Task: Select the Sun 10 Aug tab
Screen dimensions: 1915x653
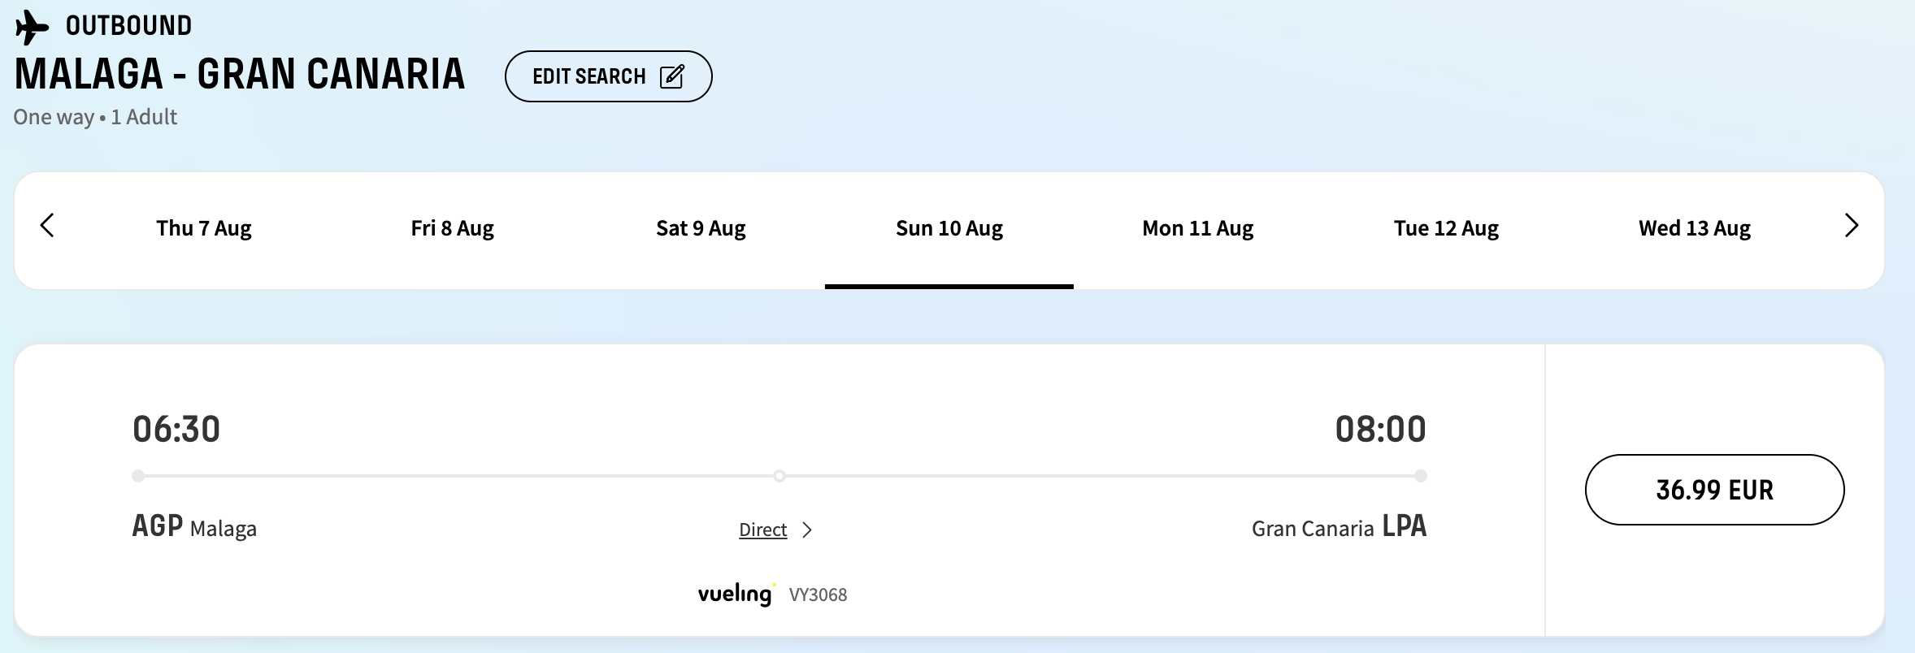Action: (949, 229)
